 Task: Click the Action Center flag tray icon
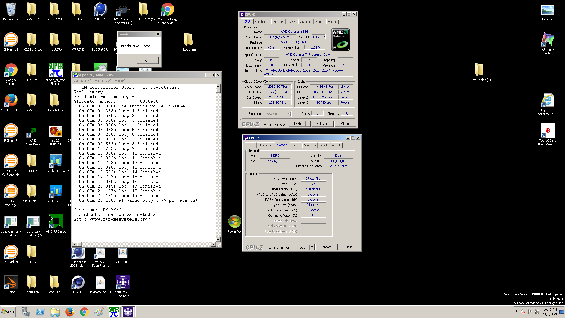[530, 312]
